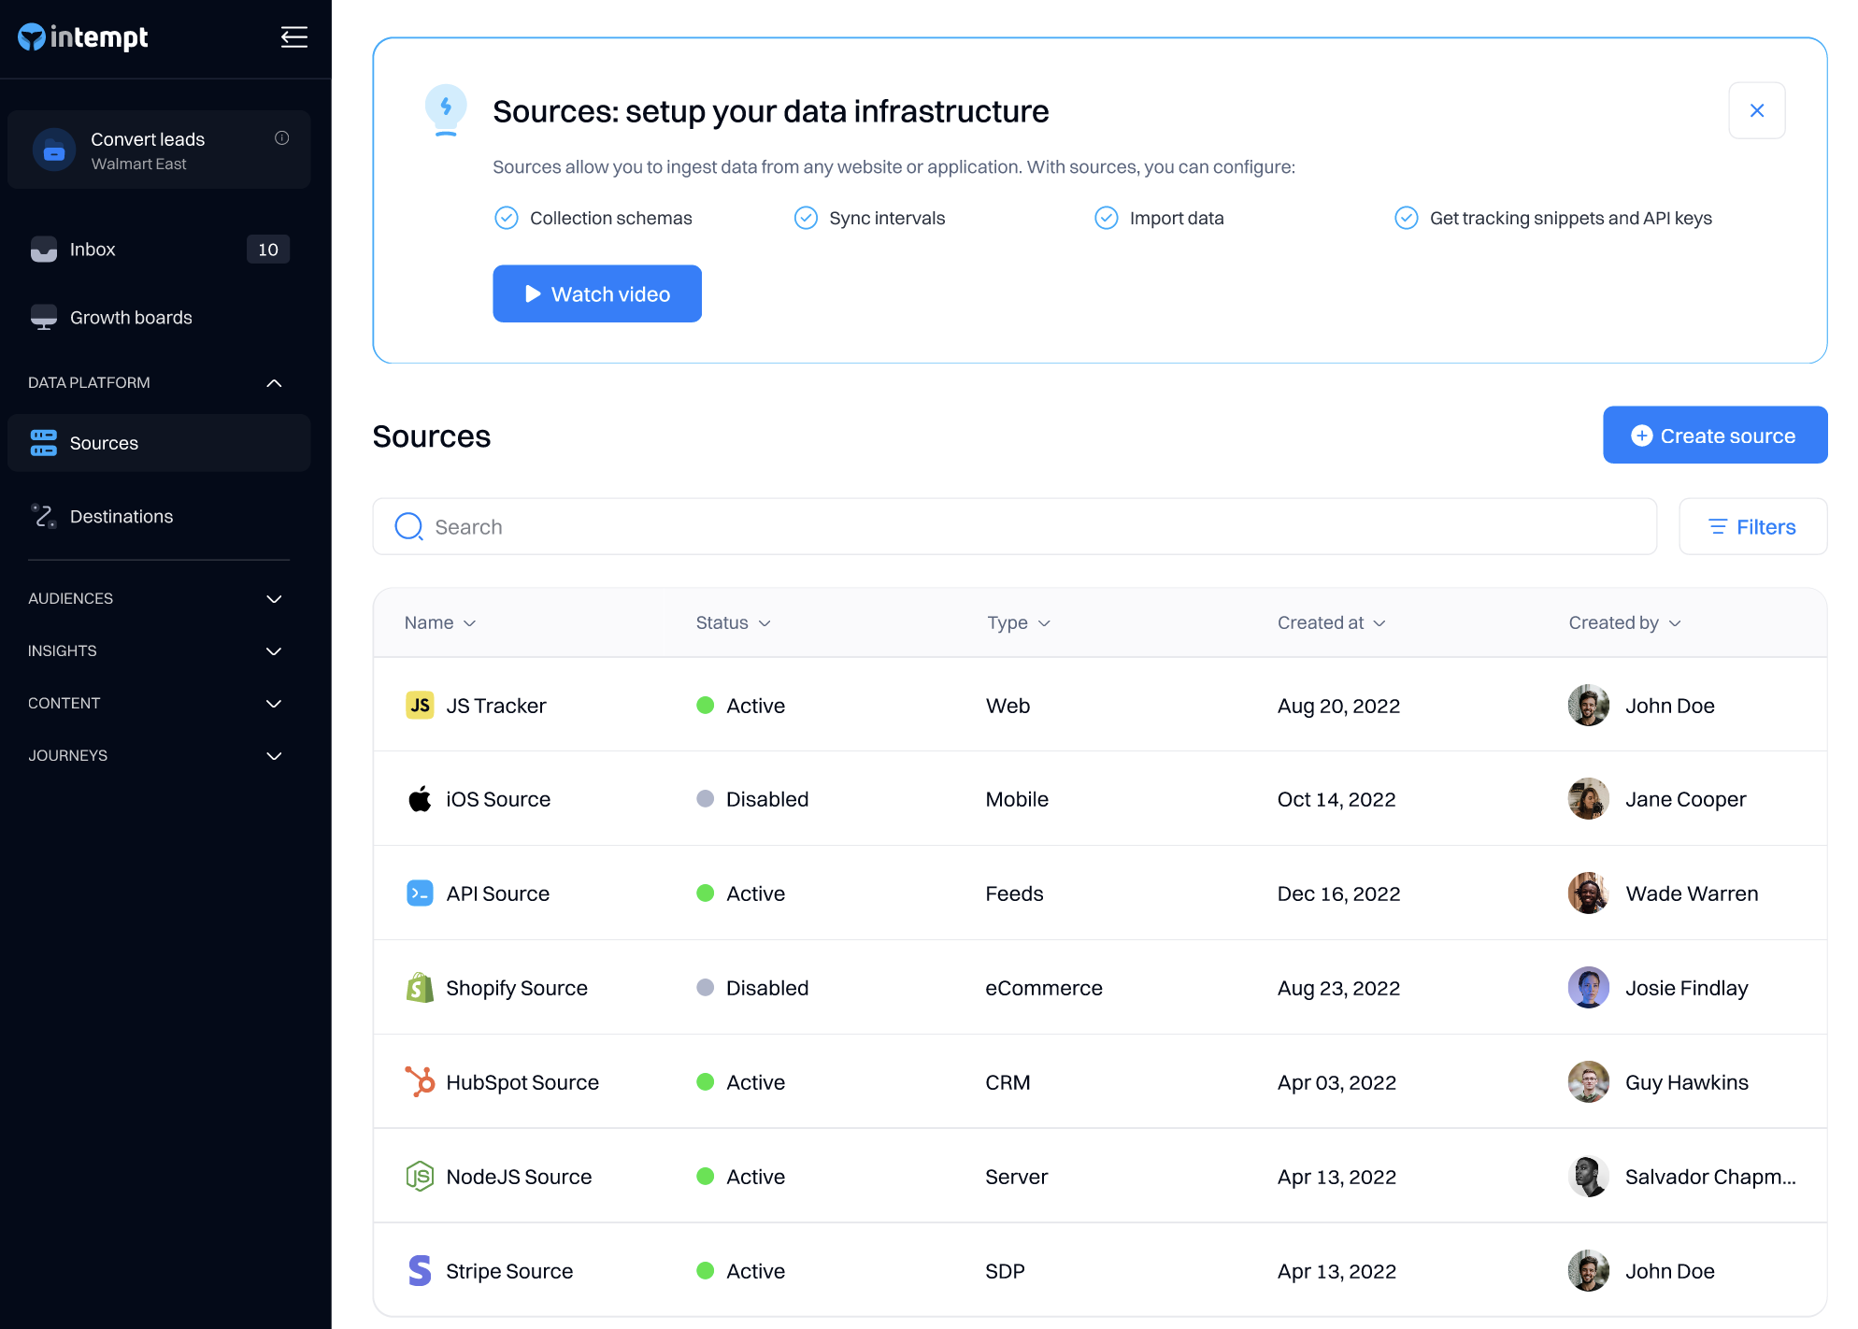
Task: Open Destinations in the sidebar
Action: point(121,516)
